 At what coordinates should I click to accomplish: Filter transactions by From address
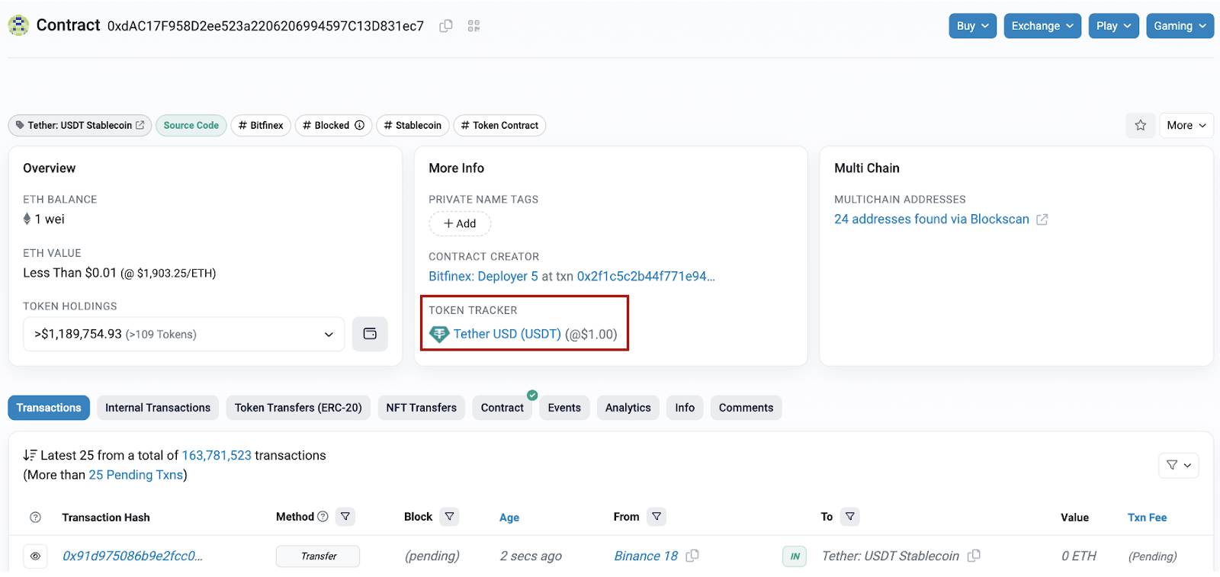(x=657, y=517)
